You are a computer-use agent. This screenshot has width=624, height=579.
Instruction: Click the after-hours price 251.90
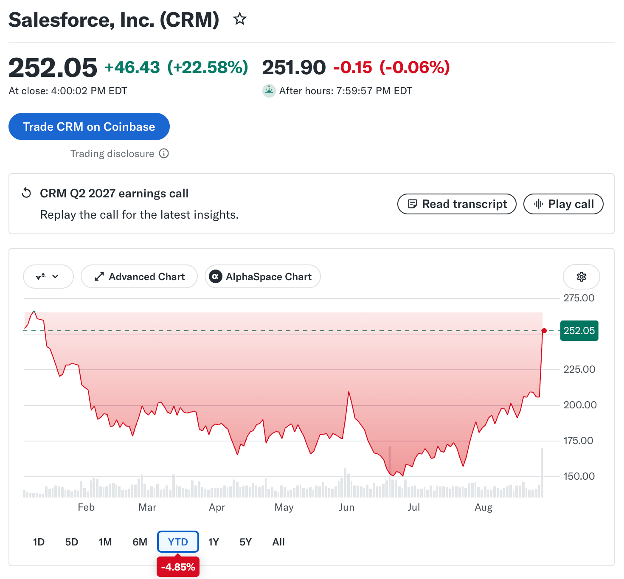click(x=294, y=67)
